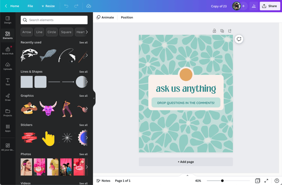Open the Design panel in sidebar
This screenshot has height=185, width=282.
point(8,20)
